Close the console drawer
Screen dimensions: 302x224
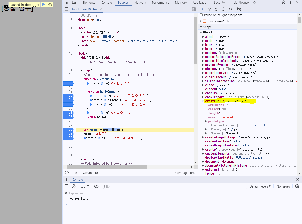298,179
